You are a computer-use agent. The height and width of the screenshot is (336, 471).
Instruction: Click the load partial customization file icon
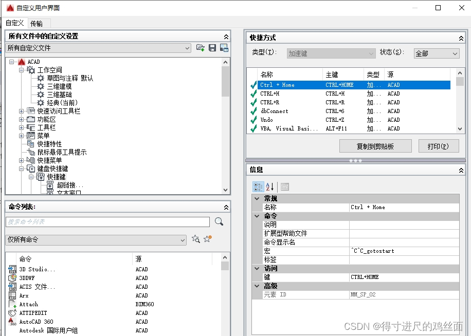(x=201, y=48)
